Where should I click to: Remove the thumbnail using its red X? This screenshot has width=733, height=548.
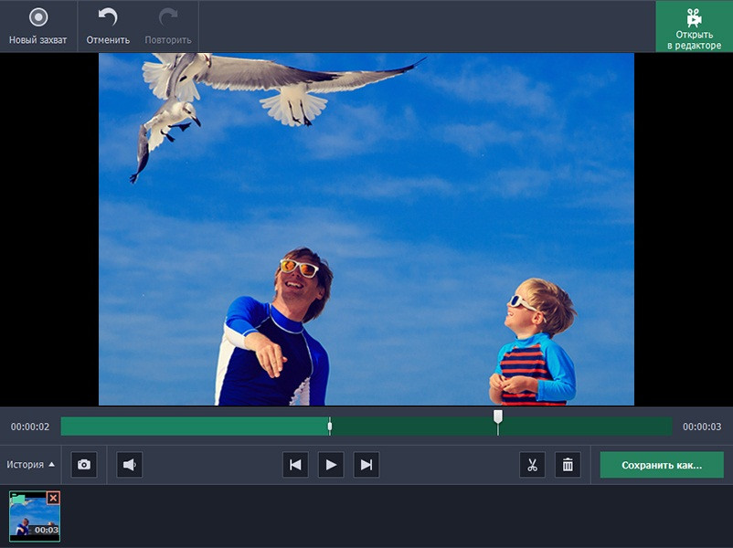pos(53,498)
